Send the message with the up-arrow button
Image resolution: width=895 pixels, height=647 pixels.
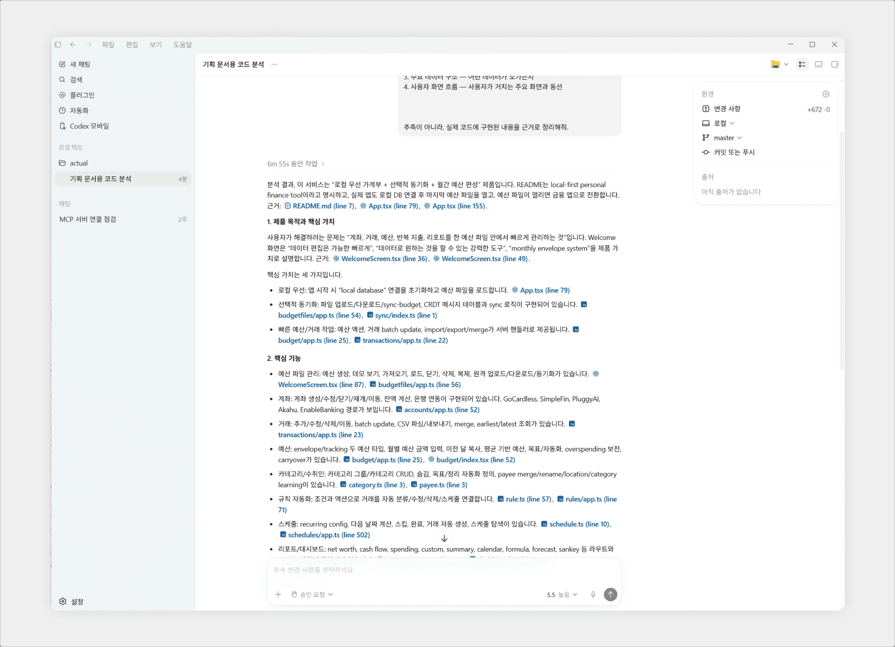pos(611,595)
